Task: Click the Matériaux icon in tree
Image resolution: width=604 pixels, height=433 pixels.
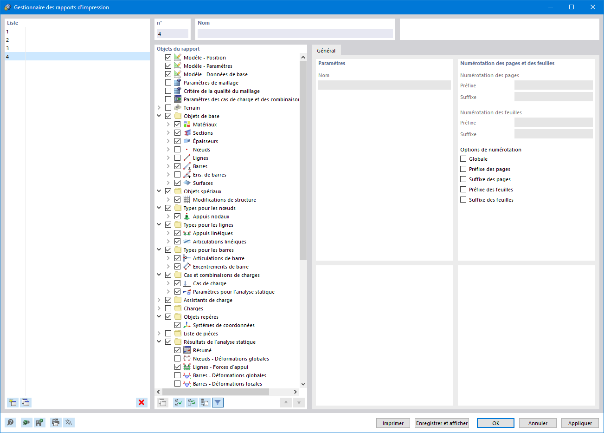Action: pyautogui.click(x=187, y=125)
